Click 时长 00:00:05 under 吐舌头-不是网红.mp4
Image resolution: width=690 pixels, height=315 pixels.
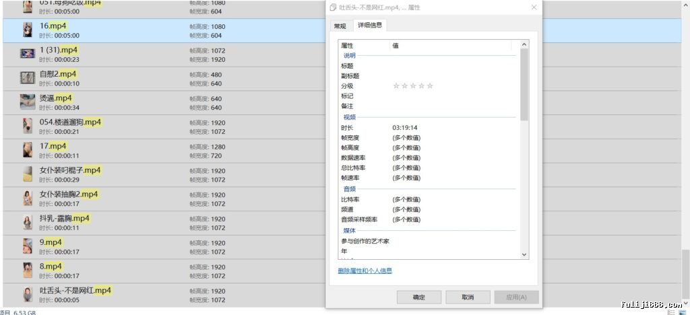pos(59,300)
